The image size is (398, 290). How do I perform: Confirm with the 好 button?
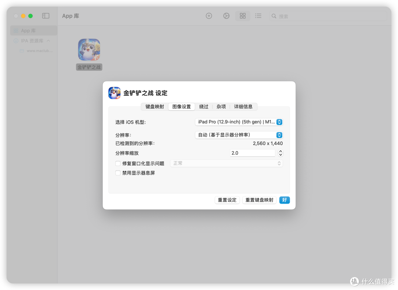point(284,200)
